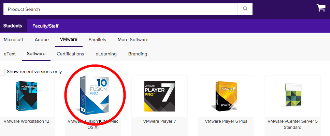Expand the More Software menu
Screen dimensions: 330x136
(133, 39)
